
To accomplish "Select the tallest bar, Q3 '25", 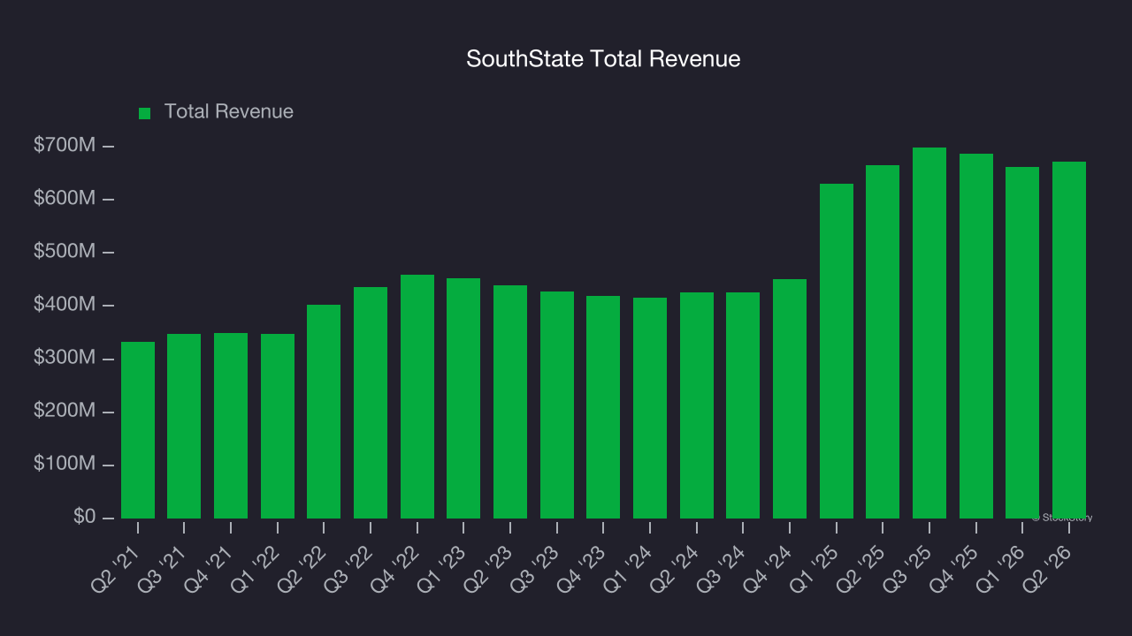I will (x=929, y=333).
